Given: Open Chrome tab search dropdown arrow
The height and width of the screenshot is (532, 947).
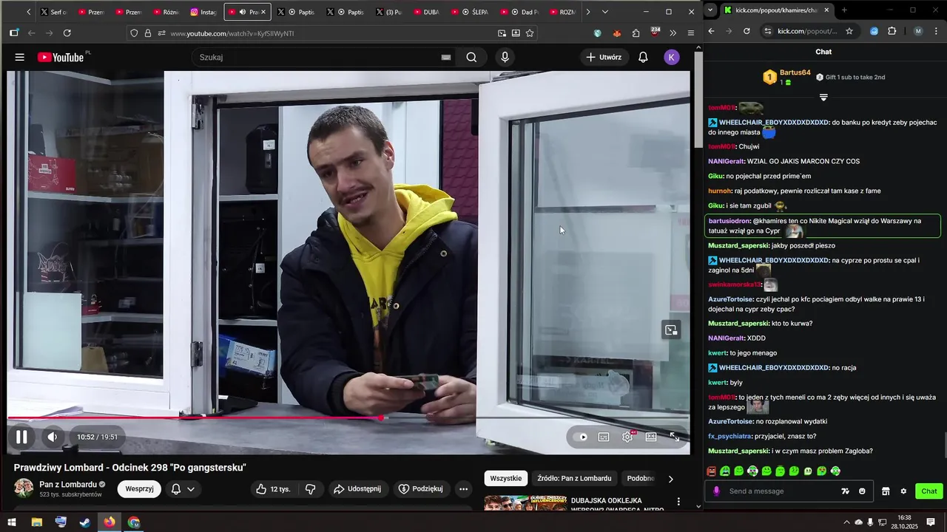Looking at the screenshot, I should pos(710,10).
